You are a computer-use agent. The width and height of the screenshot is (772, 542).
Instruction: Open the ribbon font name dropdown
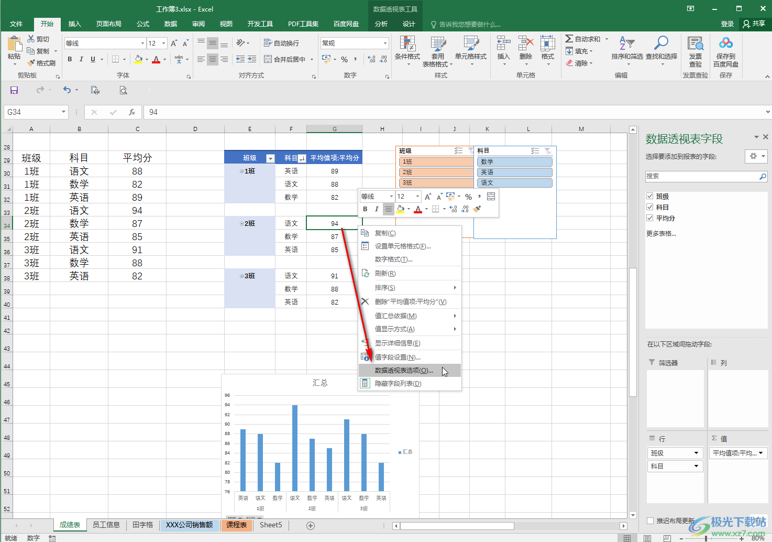pyautogui.click(x=142, y=43)
